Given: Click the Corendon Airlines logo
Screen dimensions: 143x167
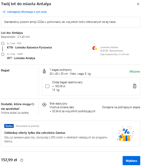Looking at the screenshot, I should click(x=95, y=48).
